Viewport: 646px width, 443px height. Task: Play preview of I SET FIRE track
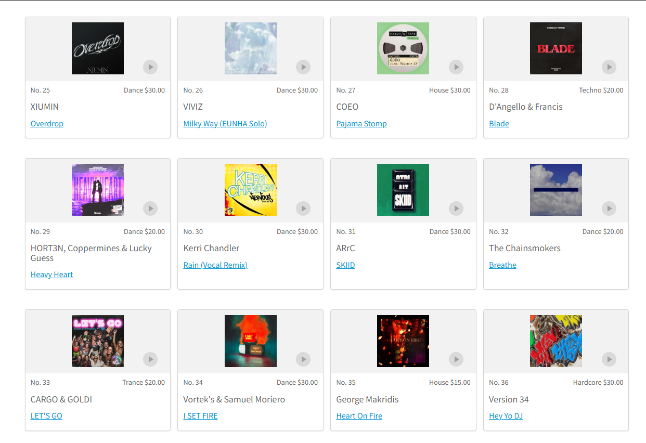click(303, 359)
